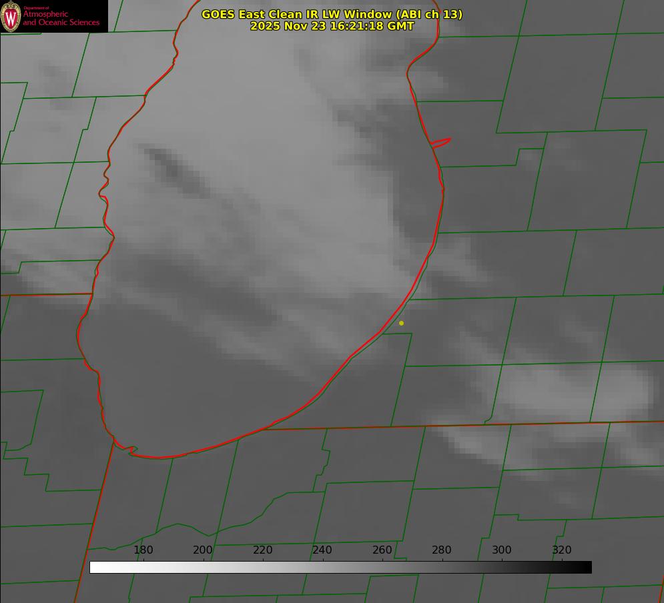This screenshot has height=603, width=664.
Task: Click the yellow dot marker near the shoreline
Action: pos(402,323)
